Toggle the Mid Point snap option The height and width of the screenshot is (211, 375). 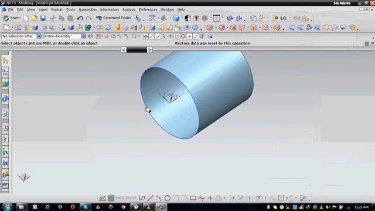click(x=158, y=36)
